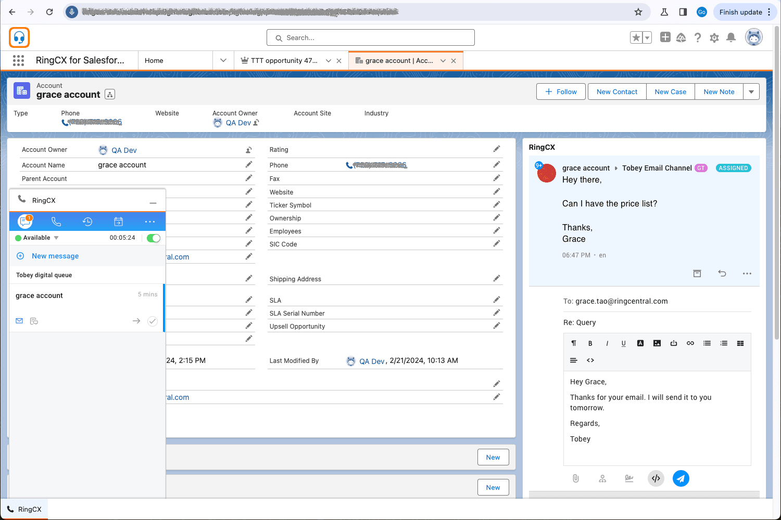The width and height of the screenshot is (781, 520).
Task: Open Salesforce setup gear menu
Action: tap(714, 37)
